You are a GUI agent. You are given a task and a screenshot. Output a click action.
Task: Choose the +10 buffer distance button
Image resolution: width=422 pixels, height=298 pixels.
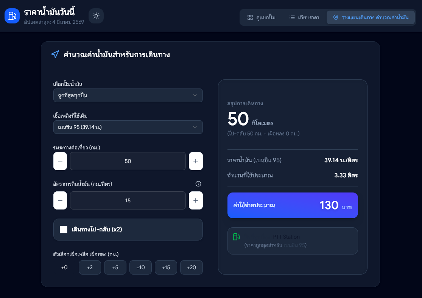pos(140,267)
